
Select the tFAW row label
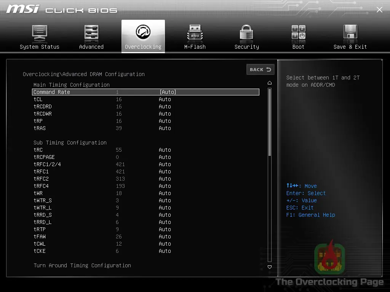pyautogui.click(x=40, y=236)
